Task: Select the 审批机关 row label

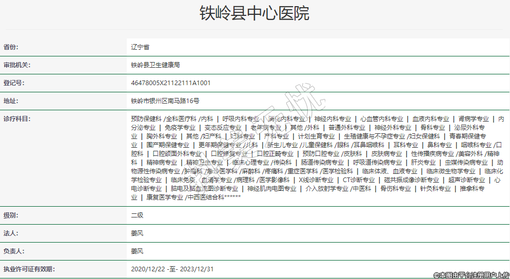Action: (x=17, y=65)
